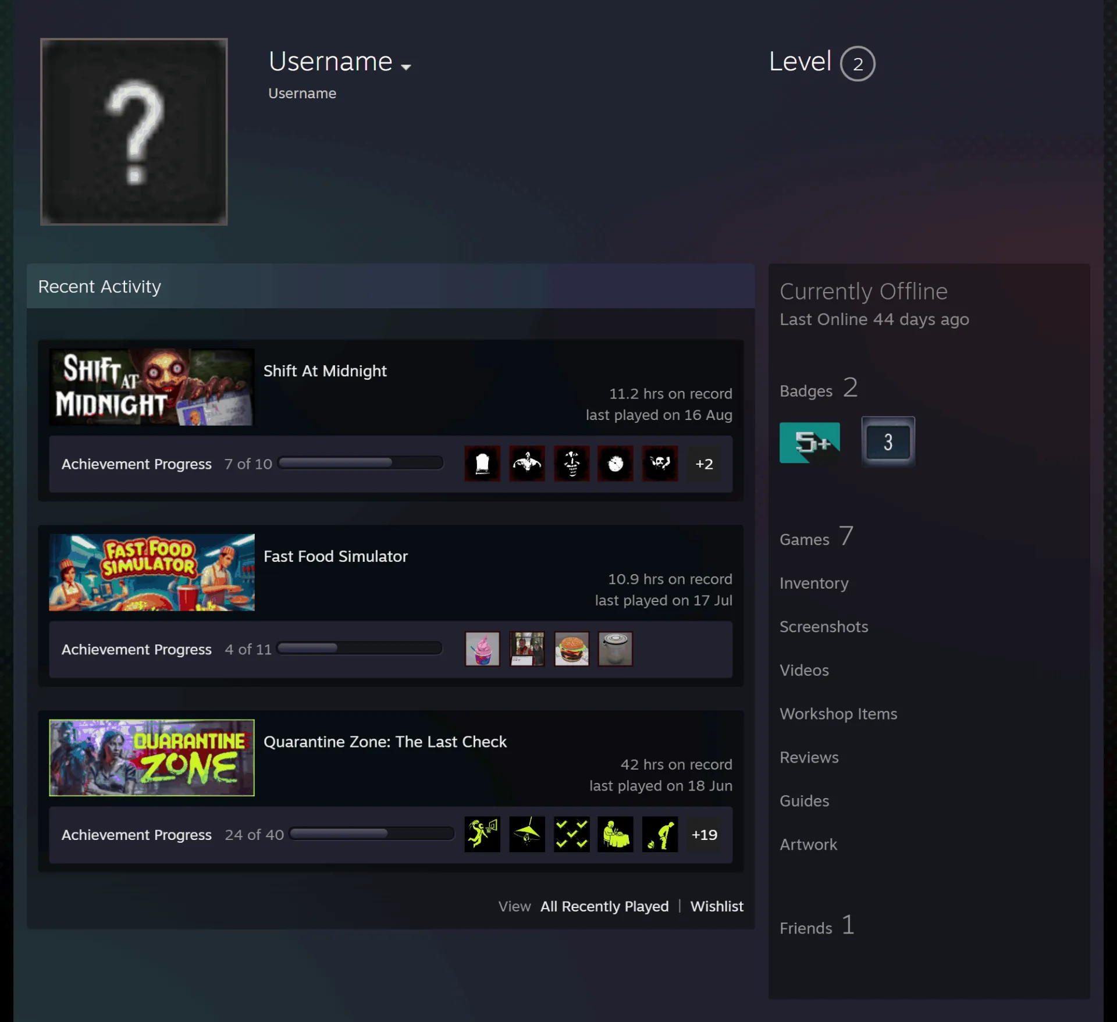Click the second Shift At Midnight achievement icon
Viewport: 1117px width, 1022px height.
[x=527, y=464]
